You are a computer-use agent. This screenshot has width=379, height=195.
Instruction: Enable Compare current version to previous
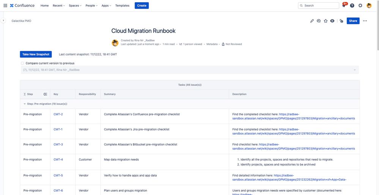tap(22, 63)
